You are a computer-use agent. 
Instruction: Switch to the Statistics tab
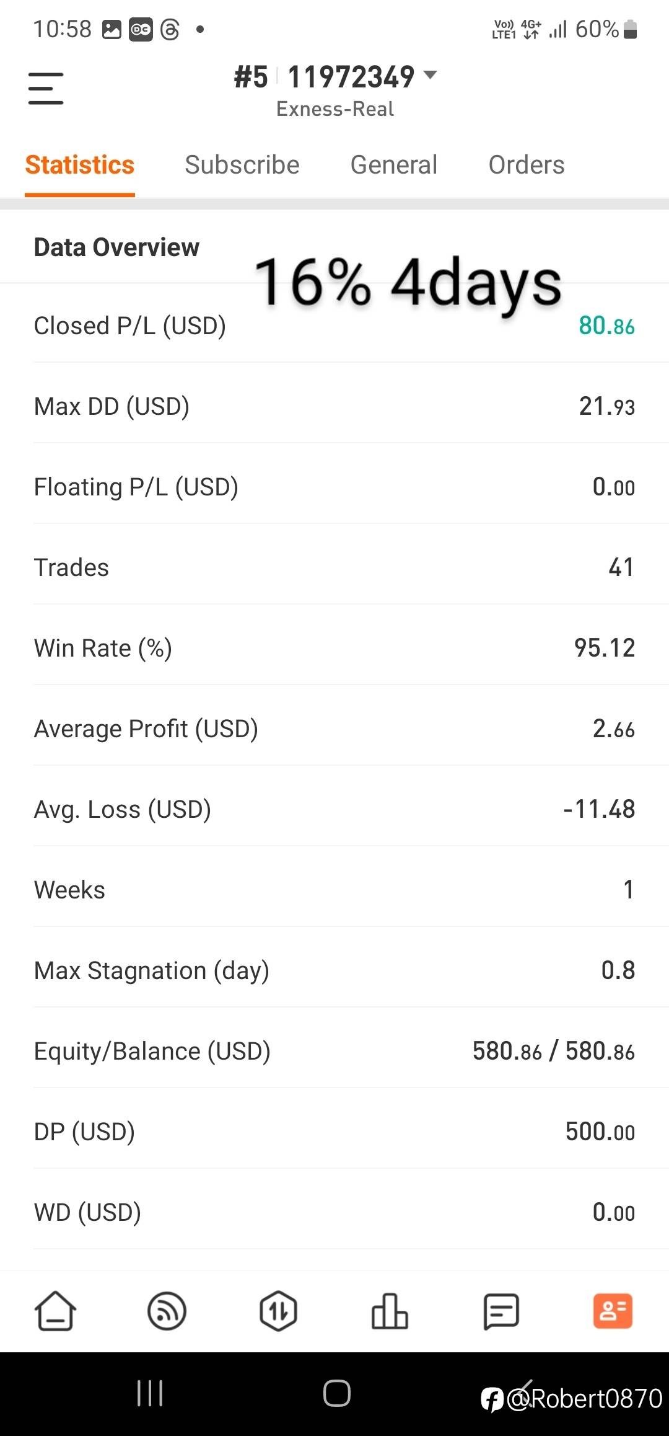click(80, 165)
